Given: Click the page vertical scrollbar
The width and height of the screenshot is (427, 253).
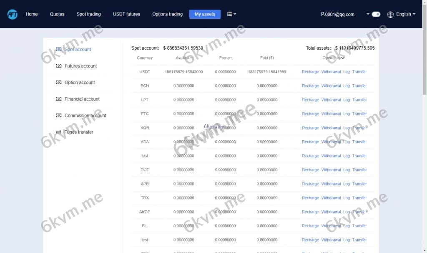Looking at the screenshot, I should (x=424, y=50).
